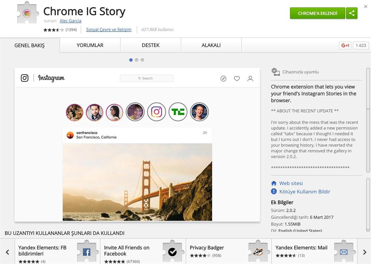Click the Instagram profile person icon

(250, 79)
